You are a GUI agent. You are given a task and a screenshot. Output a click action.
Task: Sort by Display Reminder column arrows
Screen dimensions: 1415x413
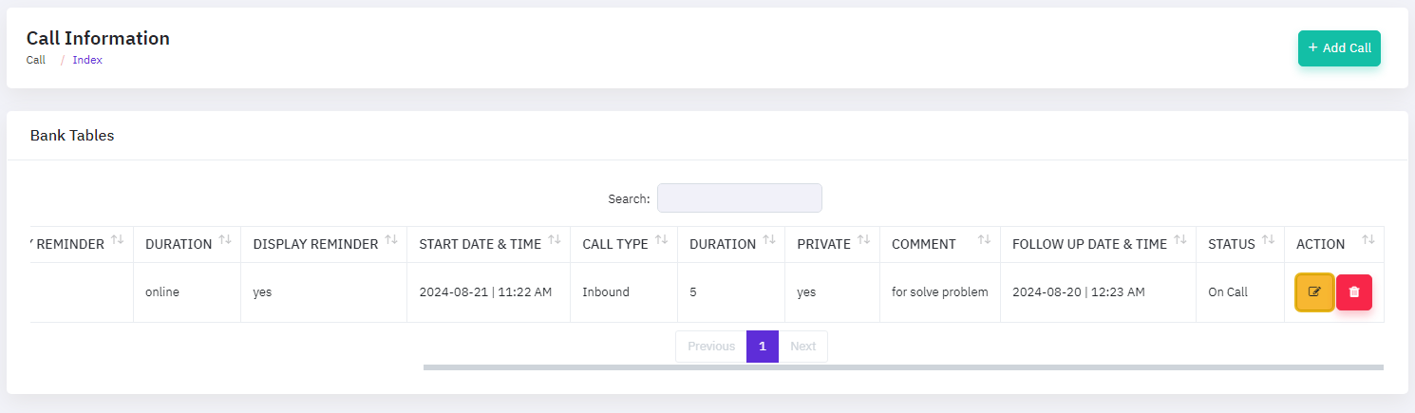pos(392,241)
